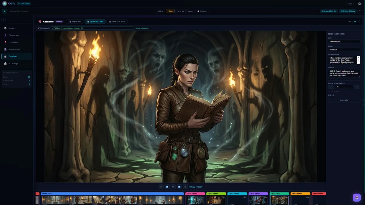Image resolution: width=365 pixels, height=205 pixels.
Task: Select the SQ110 sequence header
Action: pos(279,194)
